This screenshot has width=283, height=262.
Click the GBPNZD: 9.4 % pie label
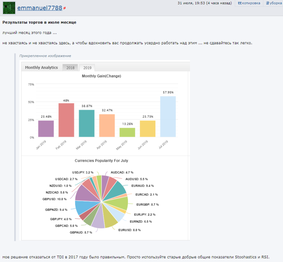click(x=56, y=210)
